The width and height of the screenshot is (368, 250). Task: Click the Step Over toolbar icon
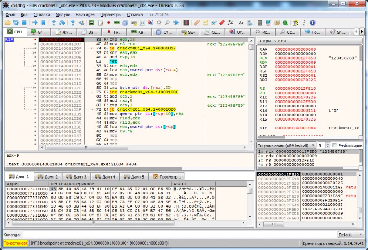coord(62,22)
